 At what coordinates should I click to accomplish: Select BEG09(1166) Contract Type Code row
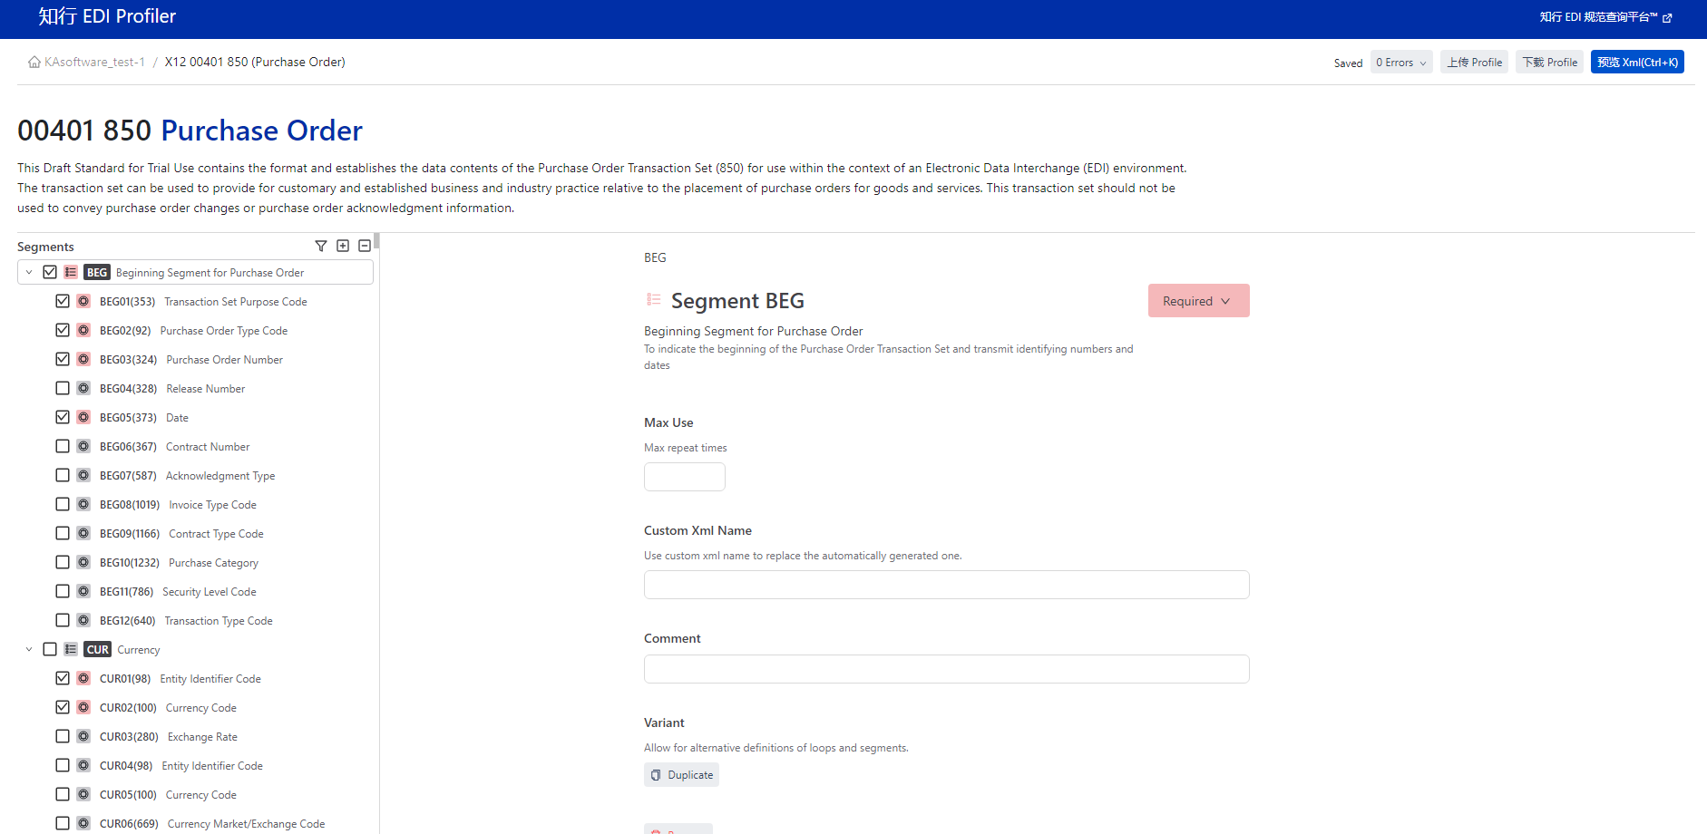(x=195, y=534)
